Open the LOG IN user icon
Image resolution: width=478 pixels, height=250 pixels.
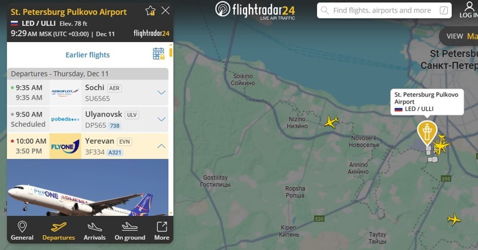tap(469, 9)
